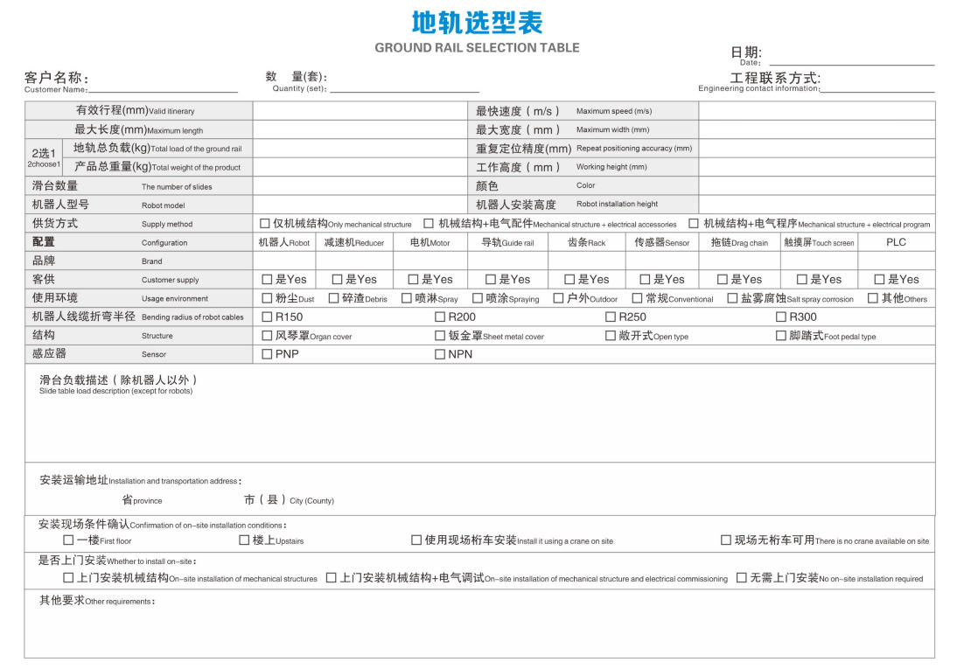The width and height of the screenshot is (957, 669).
Task: Check the Foot pedal type structure box
Action: pyautogui.click(x=781, y=336)
